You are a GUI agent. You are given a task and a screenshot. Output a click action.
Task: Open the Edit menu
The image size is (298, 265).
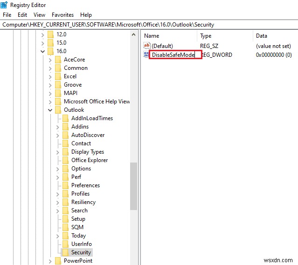[x=22, y=15]
